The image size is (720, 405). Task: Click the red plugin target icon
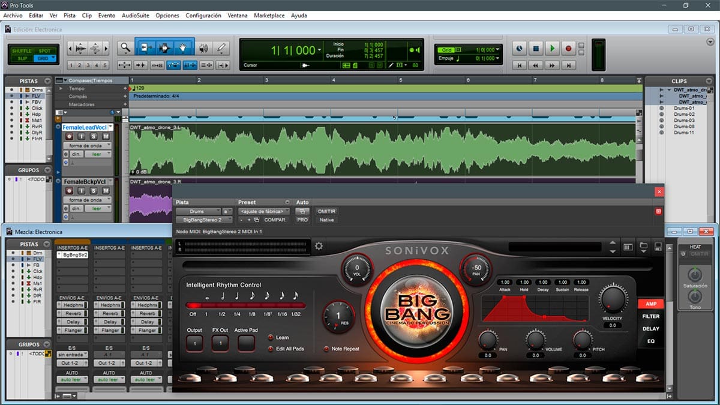coord(658,211)
